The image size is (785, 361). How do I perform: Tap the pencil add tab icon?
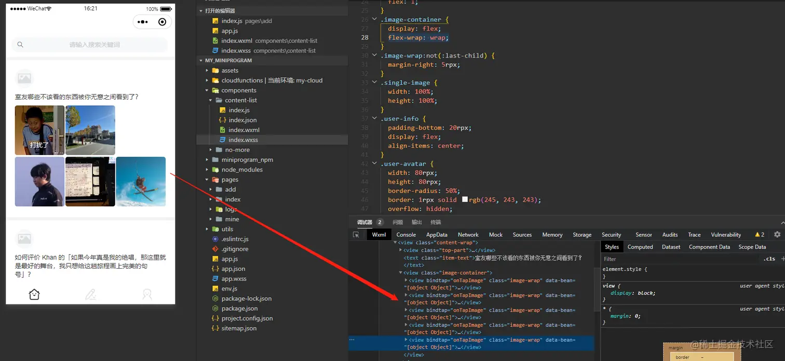pos(90,294)
